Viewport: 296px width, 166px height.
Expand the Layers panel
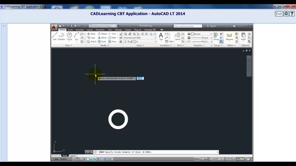(140, 45)
